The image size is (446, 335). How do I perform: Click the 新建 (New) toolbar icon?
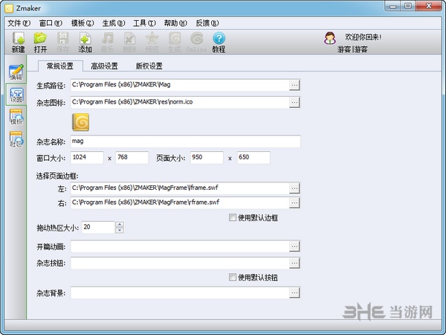pyautogui.click(x=18, y=42)
